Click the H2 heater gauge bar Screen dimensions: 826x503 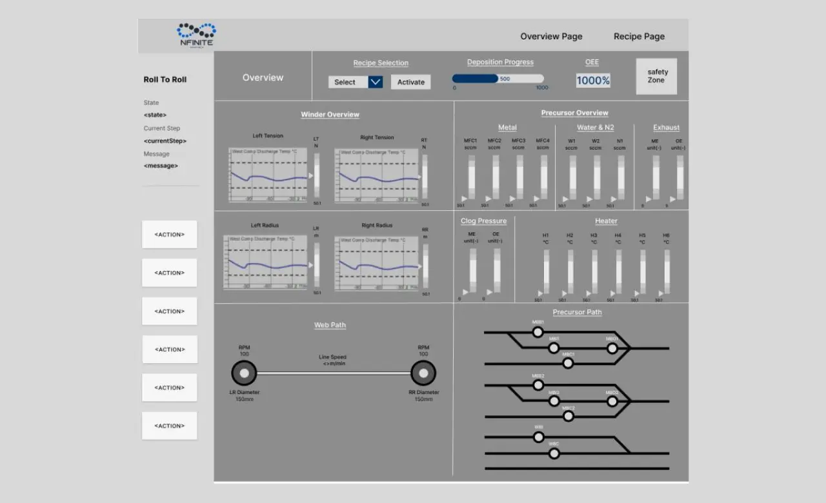click(x=570, y=271)
